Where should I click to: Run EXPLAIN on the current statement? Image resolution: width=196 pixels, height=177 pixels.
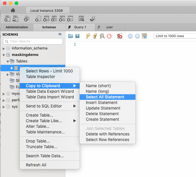[102, 36]
